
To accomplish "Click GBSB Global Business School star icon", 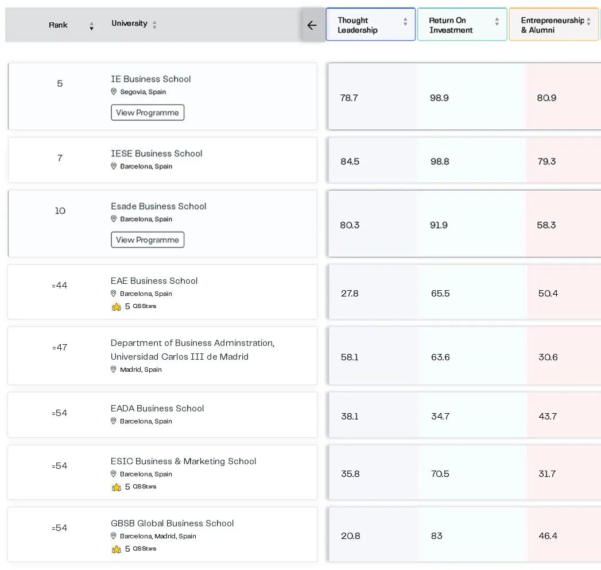I will click(x=116, y=549).
